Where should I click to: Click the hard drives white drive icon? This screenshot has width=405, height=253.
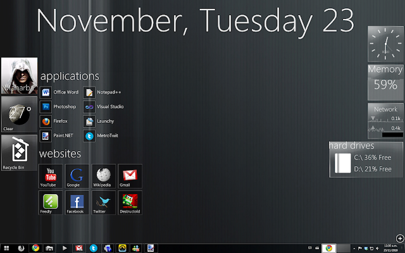[343, 163]
